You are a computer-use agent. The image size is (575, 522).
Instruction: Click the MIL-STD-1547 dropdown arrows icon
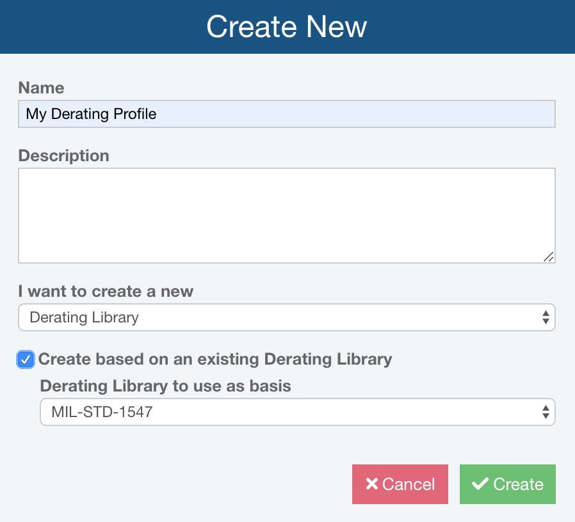pyautogui.click(x=546, y=412)
